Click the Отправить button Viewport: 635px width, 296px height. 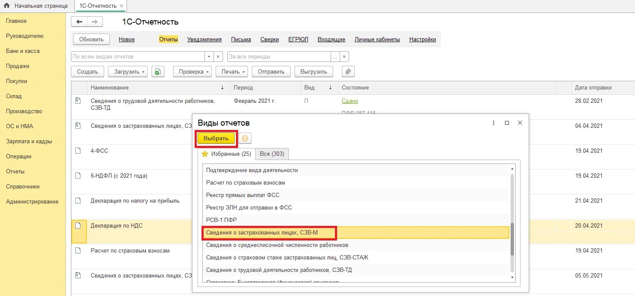(271, 71)
